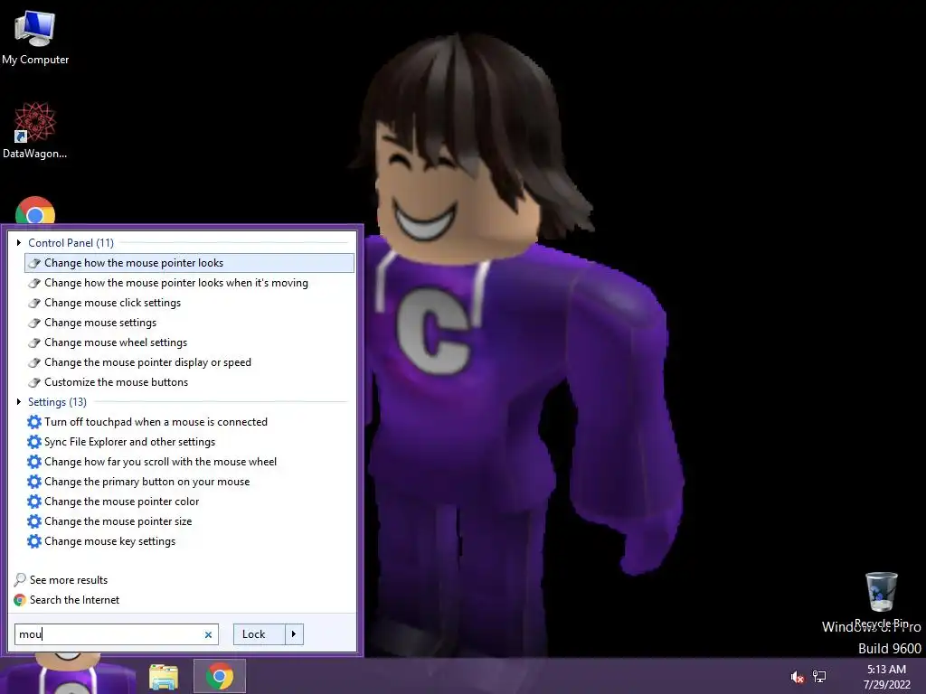Click the network tray icon
This screenshot has width=926, height=694.
pyautogui.click(x=819, y=676)
